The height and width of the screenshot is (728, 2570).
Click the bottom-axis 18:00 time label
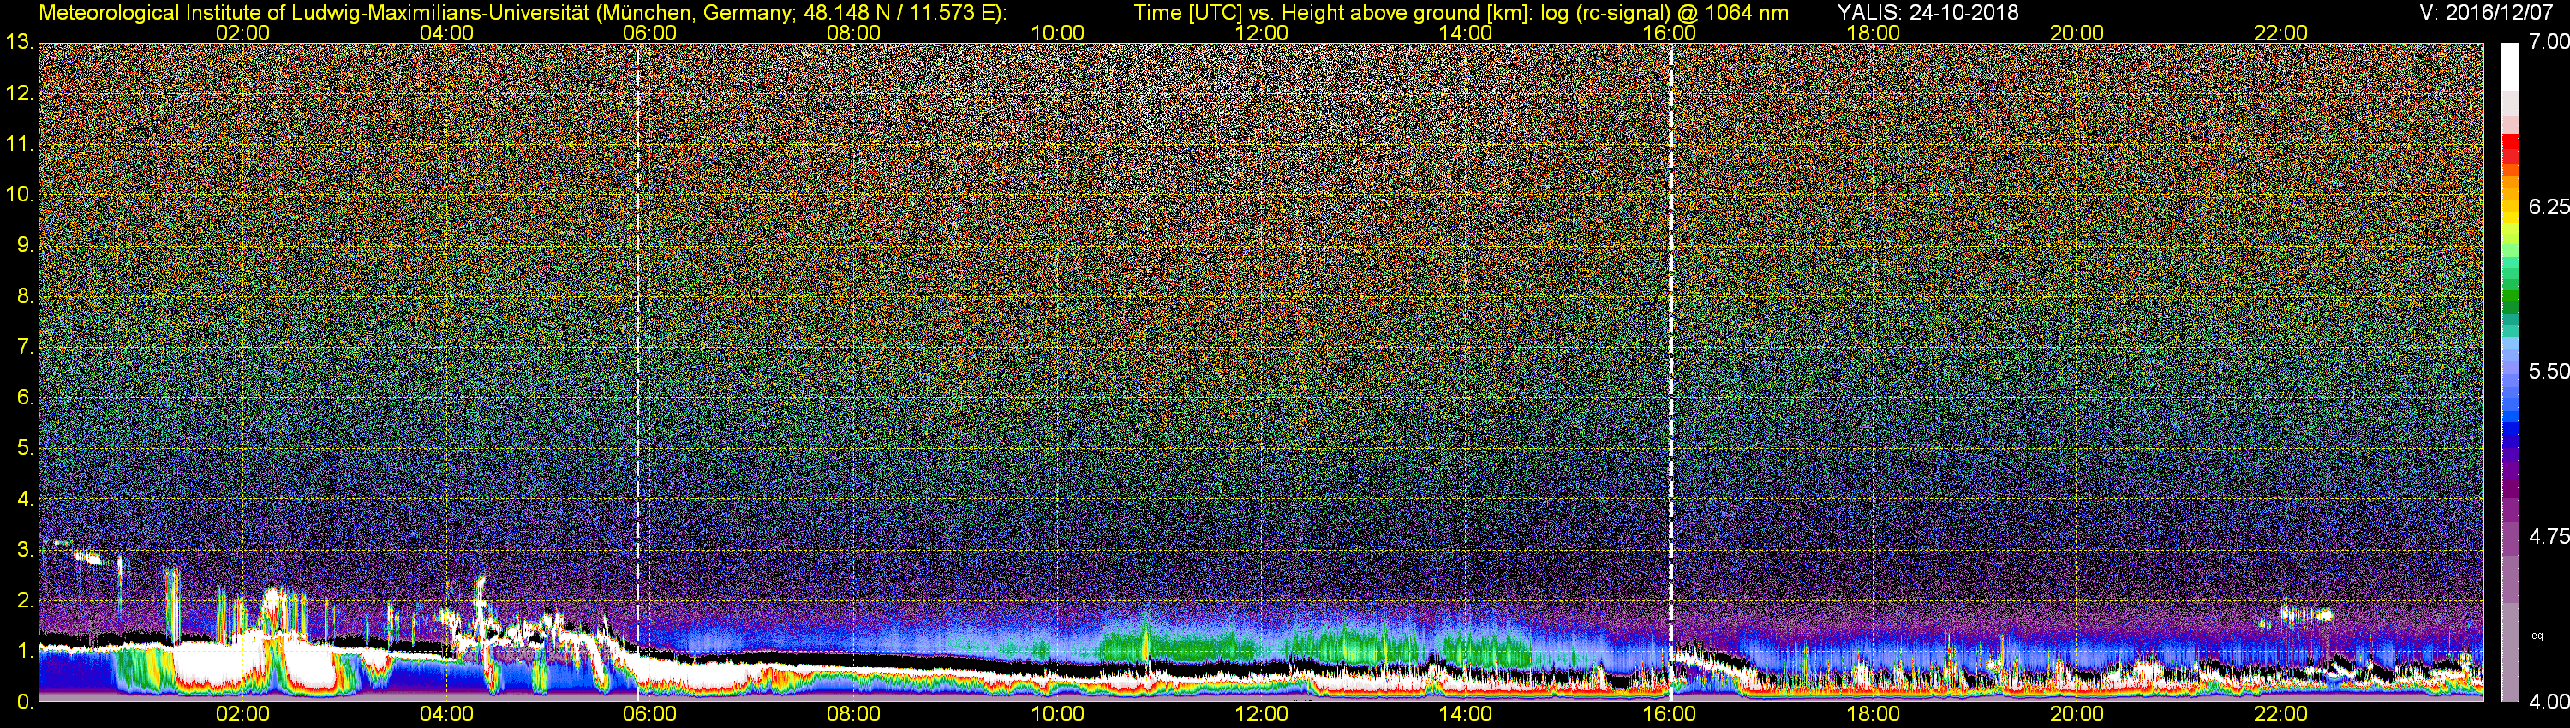coord(1874,715)
